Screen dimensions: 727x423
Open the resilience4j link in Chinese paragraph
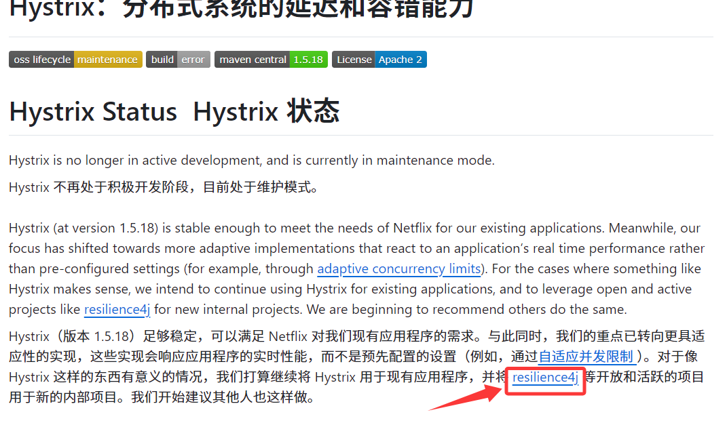coord(545,377)
